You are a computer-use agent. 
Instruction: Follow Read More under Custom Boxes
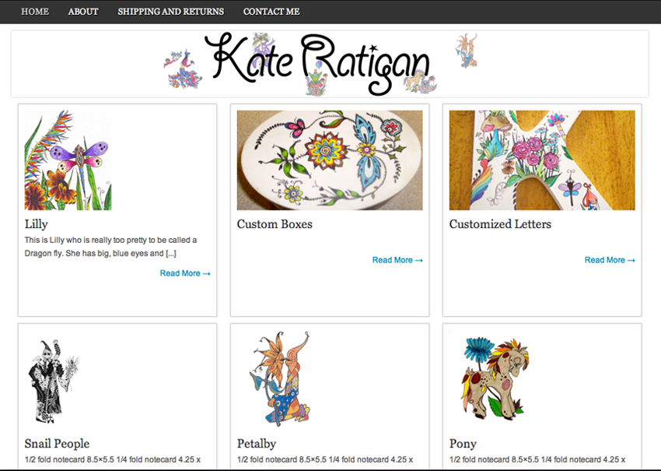397,260
